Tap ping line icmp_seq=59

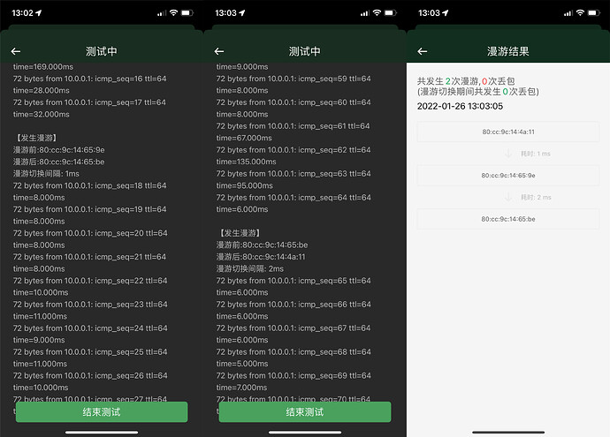tap(294, 79)
